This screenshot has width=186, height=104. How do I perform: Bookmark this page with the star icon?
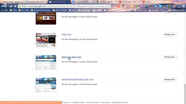point(109,6)
